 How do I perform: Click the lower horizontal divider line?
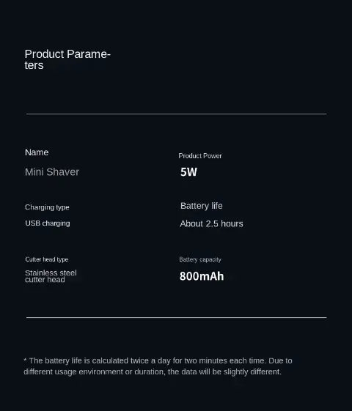pyautogui.click(x=177, y=317)
